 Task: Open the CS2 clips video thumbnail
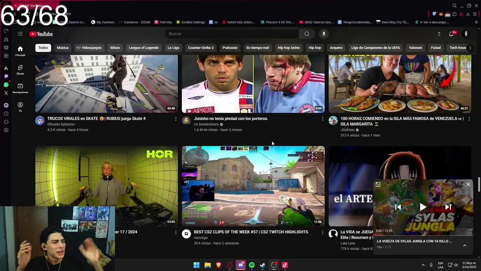click(x=253, y=186)
